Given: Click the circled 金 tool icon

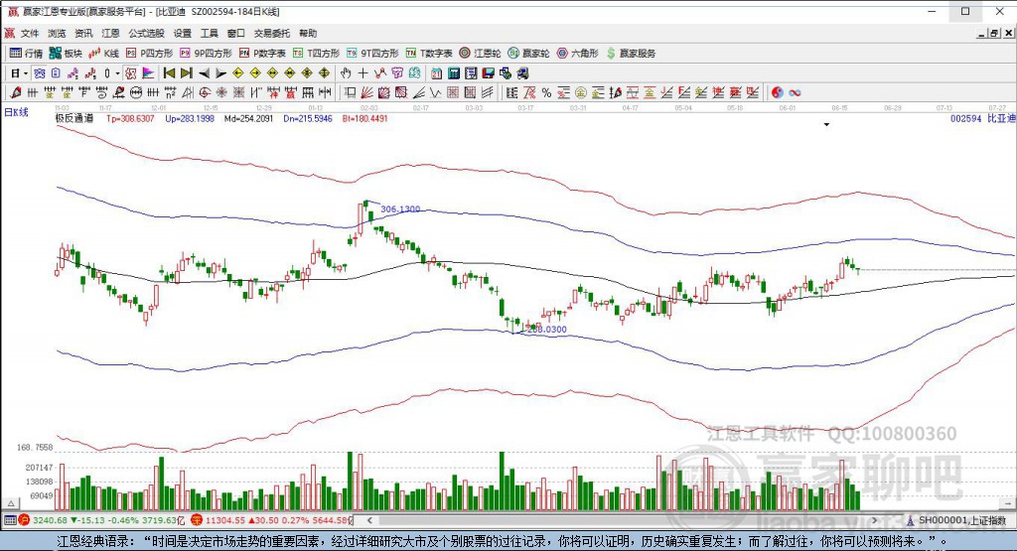Looking at the screenshot, I should tap(581, 92).
